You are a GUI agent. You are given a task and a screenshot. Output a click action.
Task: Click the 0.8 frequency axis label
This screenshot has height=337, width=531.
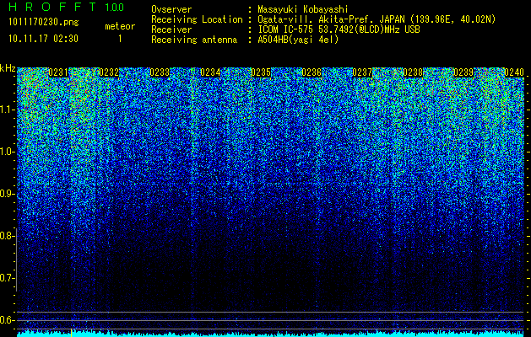click(8, 236)
